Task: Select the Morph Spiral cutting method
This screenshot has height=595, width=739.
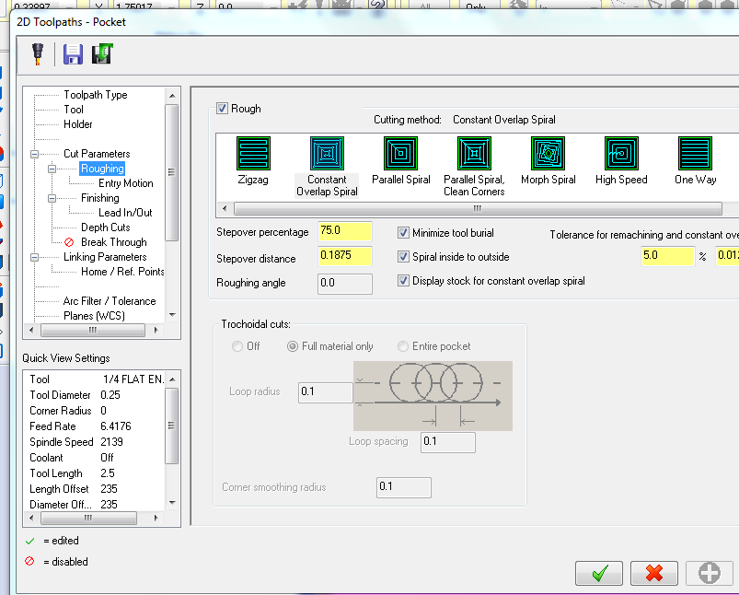Action: [548, 153]
